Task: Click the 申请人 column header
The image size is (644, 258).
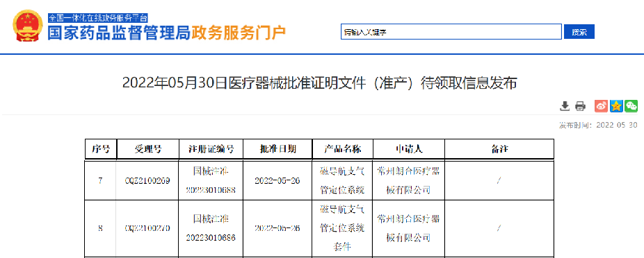Action: point(409,149)
